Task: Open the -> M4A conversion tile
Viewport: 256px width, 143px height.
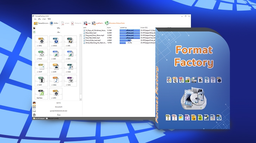Action: click(x=70, y=67)
